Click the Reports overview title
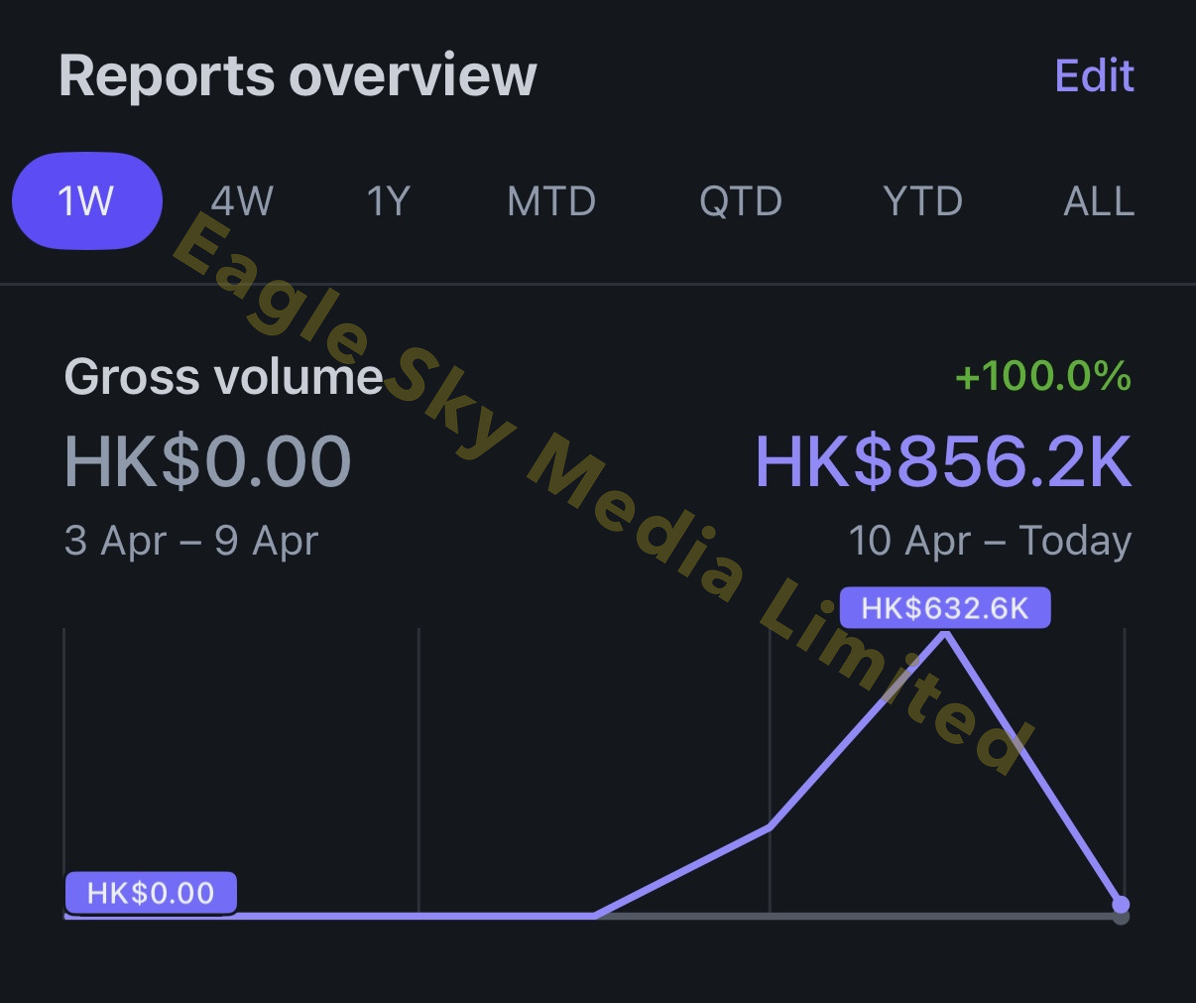 click(x=298, y=75)
